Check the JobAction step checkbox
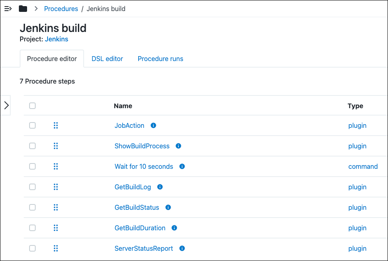This screenshot has width=388, height=261. tap(32, 126)
